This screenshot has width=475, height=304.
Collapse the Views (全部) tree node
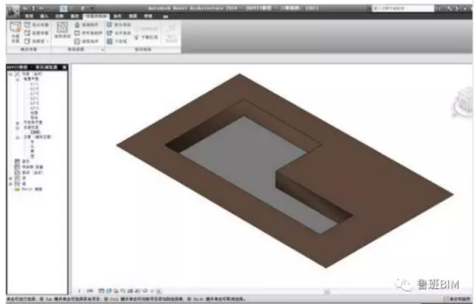pos(11,74)
